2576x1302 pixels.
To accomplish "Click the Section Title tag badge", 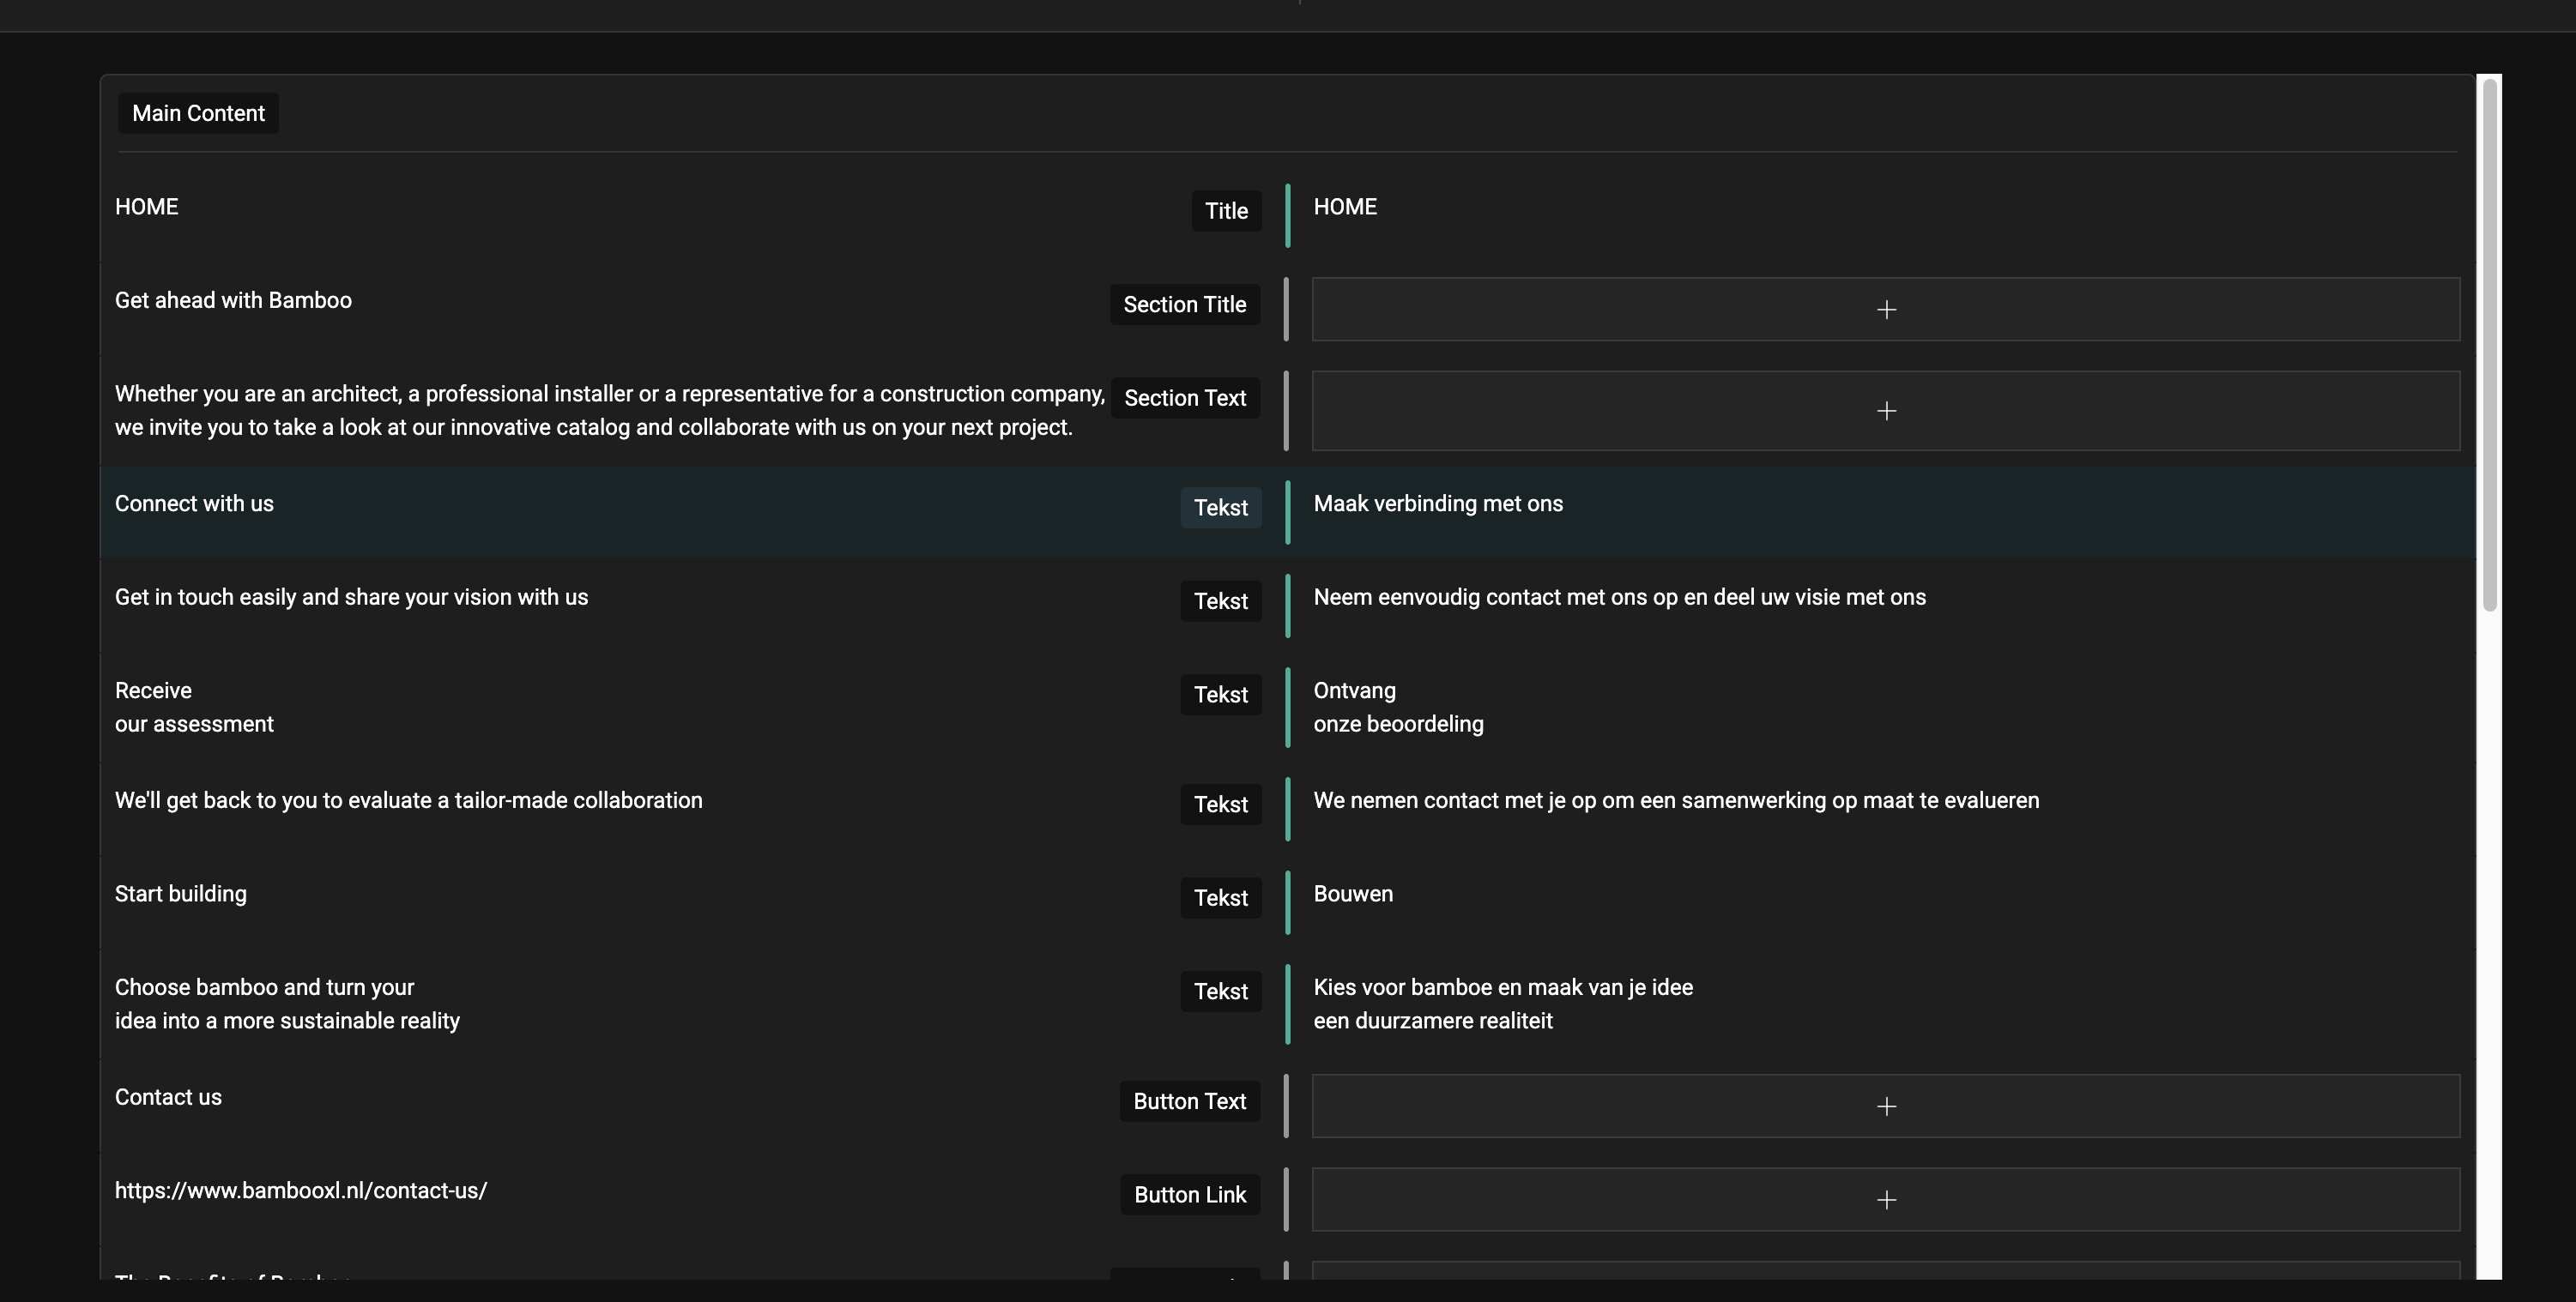I will tap(1184, 304).
